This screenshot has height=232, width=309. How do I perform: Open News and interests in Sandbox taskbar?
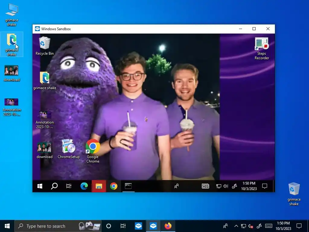click(x=205, y=186)
